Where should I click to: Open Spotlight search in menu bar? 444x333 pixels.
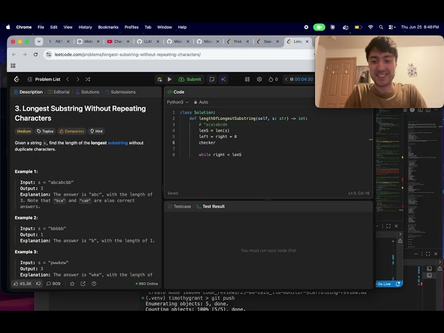coord(381,27)
